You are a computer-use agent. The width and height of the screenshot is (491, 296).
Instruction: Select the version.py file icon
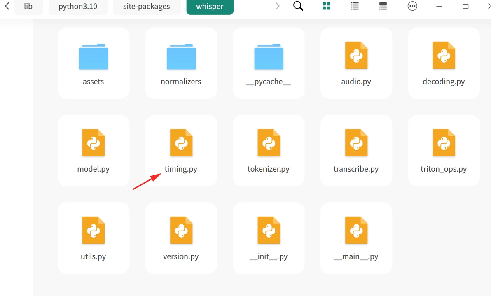[x=181, y=230]
